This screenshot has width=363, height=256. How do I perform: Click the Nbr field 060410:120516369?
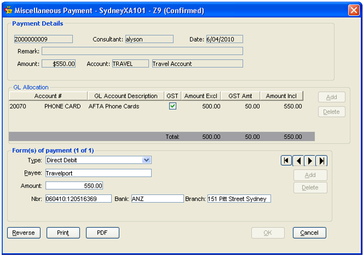(78, 199)
